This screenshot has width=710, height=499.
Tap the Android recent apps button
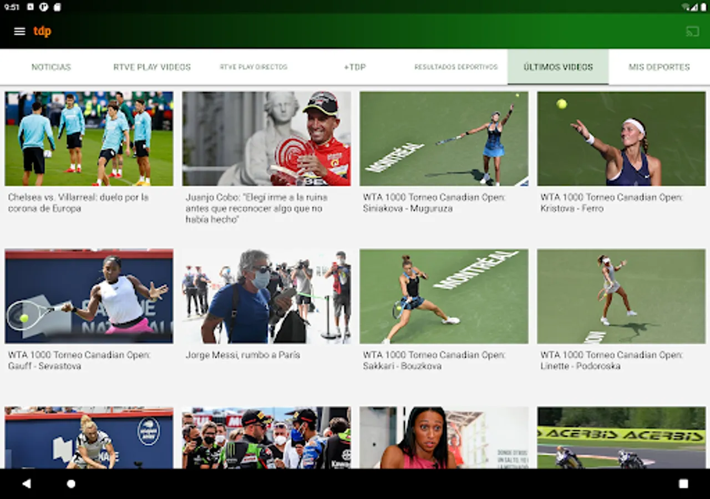coord(683,483)
